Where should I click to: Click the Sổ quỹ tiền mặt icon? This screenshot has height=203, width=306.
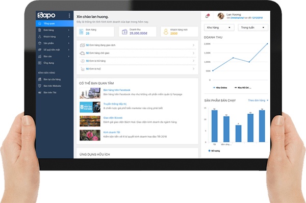click(x=40, y=50)
